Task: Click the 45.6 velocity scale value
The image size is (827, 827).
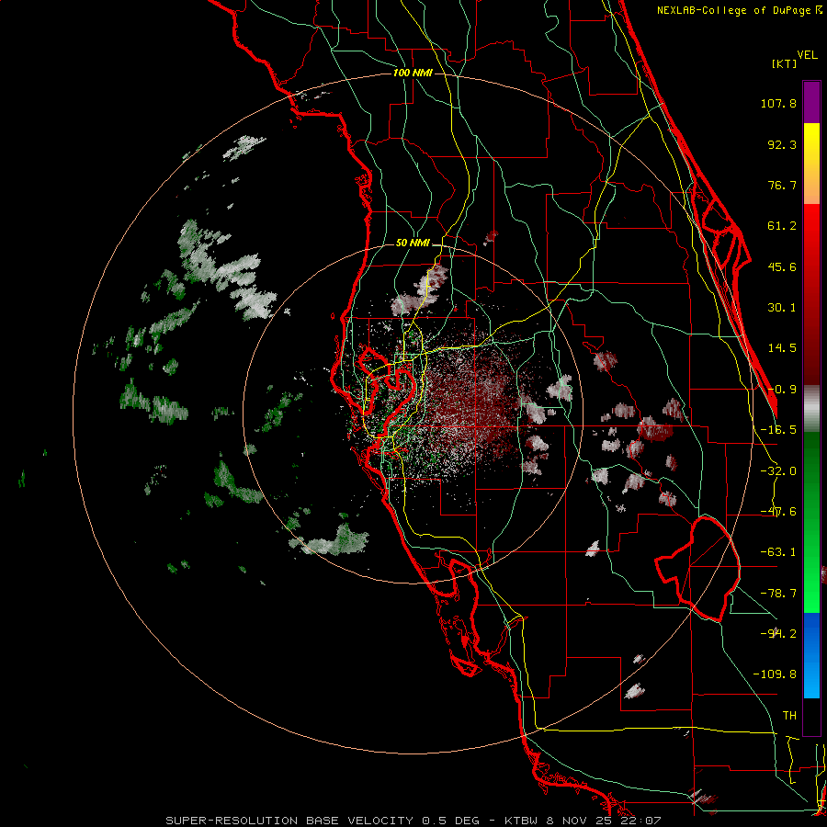Action: 782,266
